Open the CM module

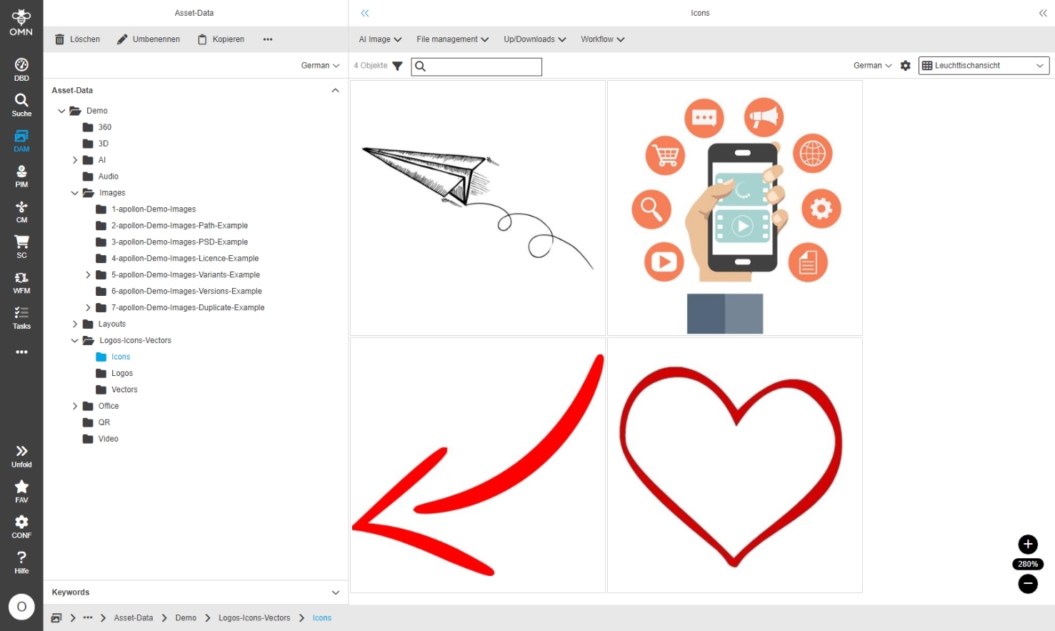click(x=21, y=212)
